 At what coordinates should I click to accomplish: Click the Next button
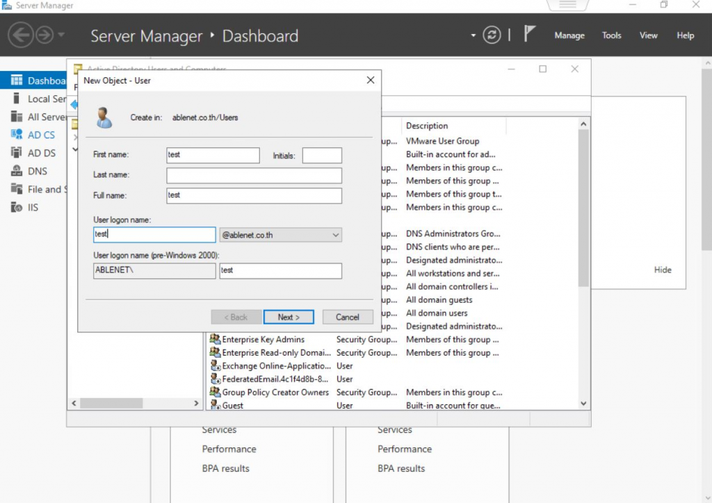point(289,317)
